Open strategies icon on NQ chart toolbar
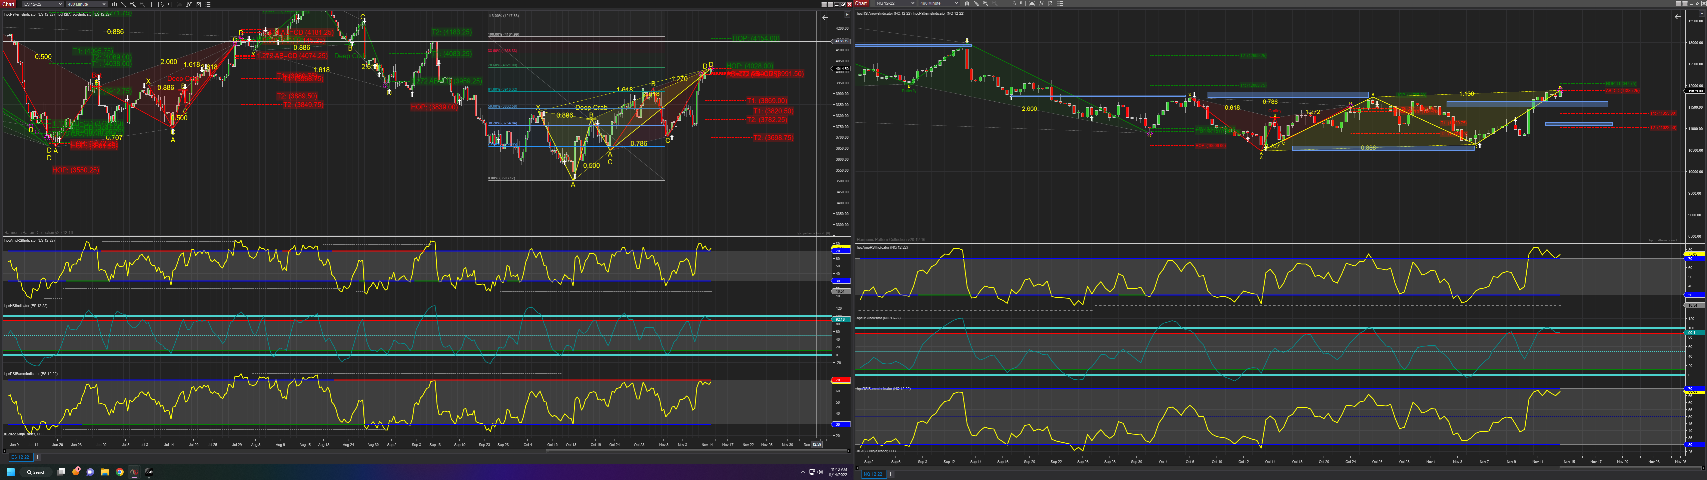 coord(1051,3)
